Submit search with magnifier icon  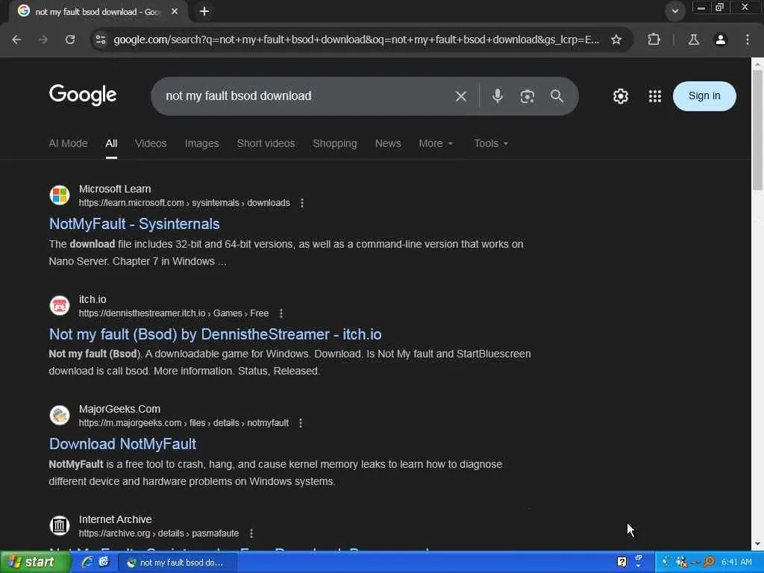(557, 96)
